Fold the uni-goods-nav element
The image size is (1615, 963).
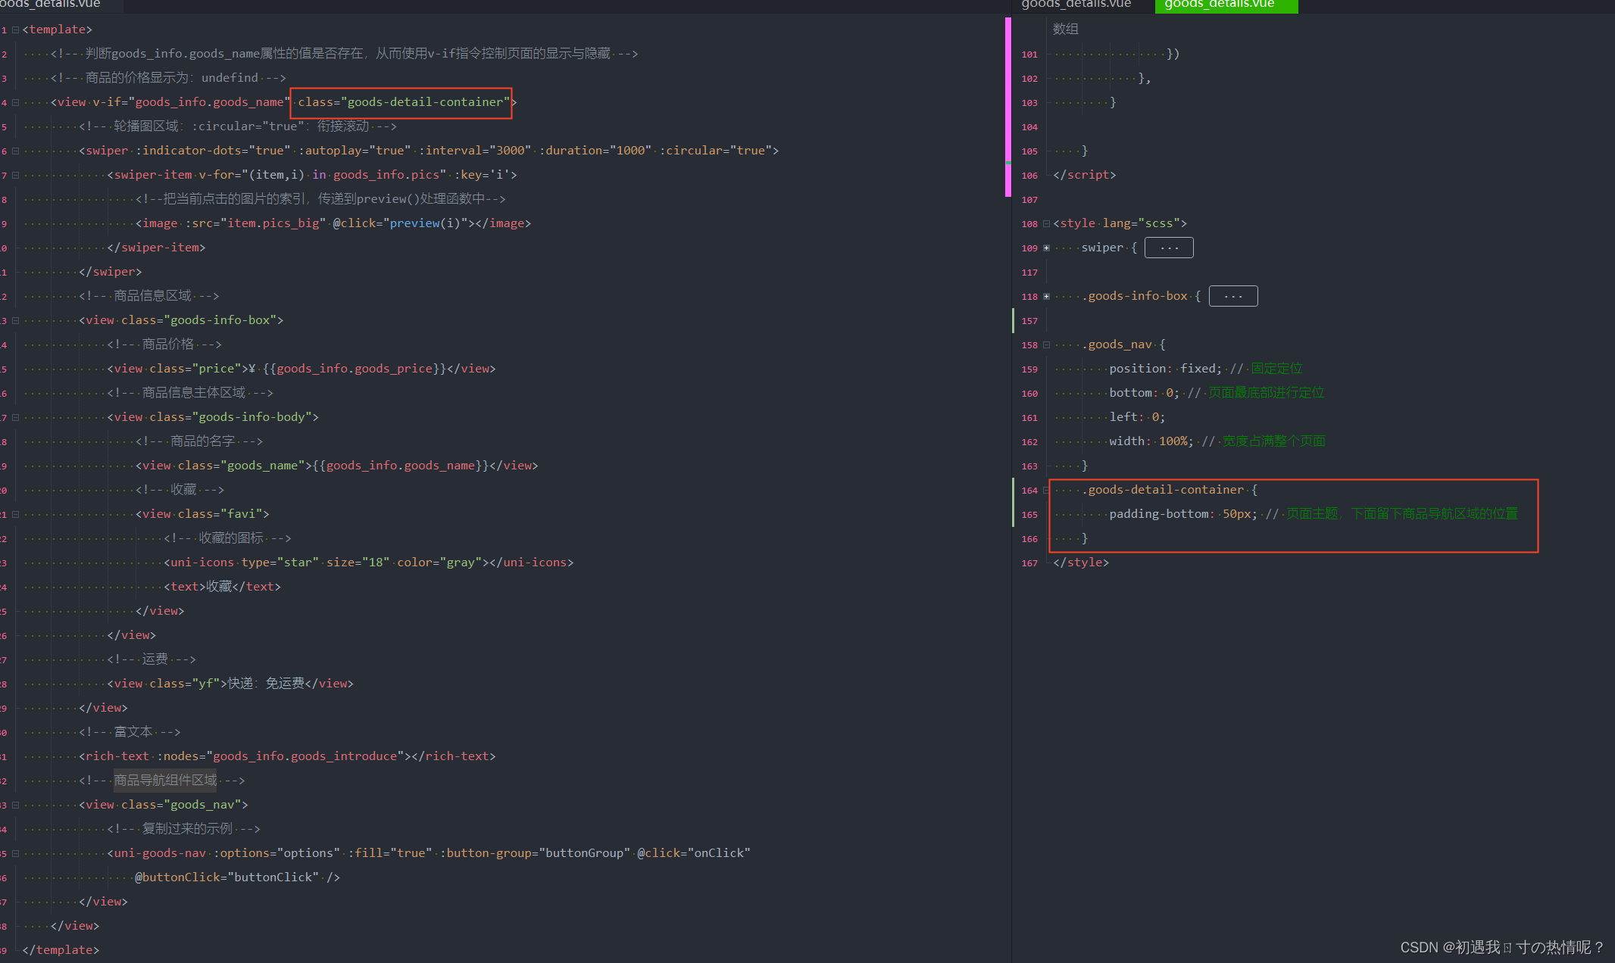(x=15, y=854)
